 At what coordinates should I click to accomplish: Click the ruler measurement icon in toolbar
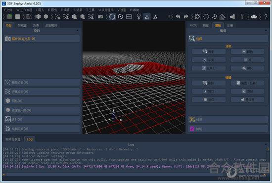pos(223,17)
